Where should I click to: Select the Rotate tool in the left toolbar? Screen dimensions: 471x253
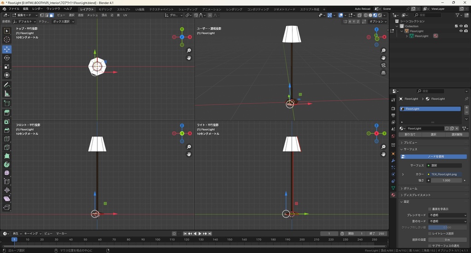[x=7, y=57]
